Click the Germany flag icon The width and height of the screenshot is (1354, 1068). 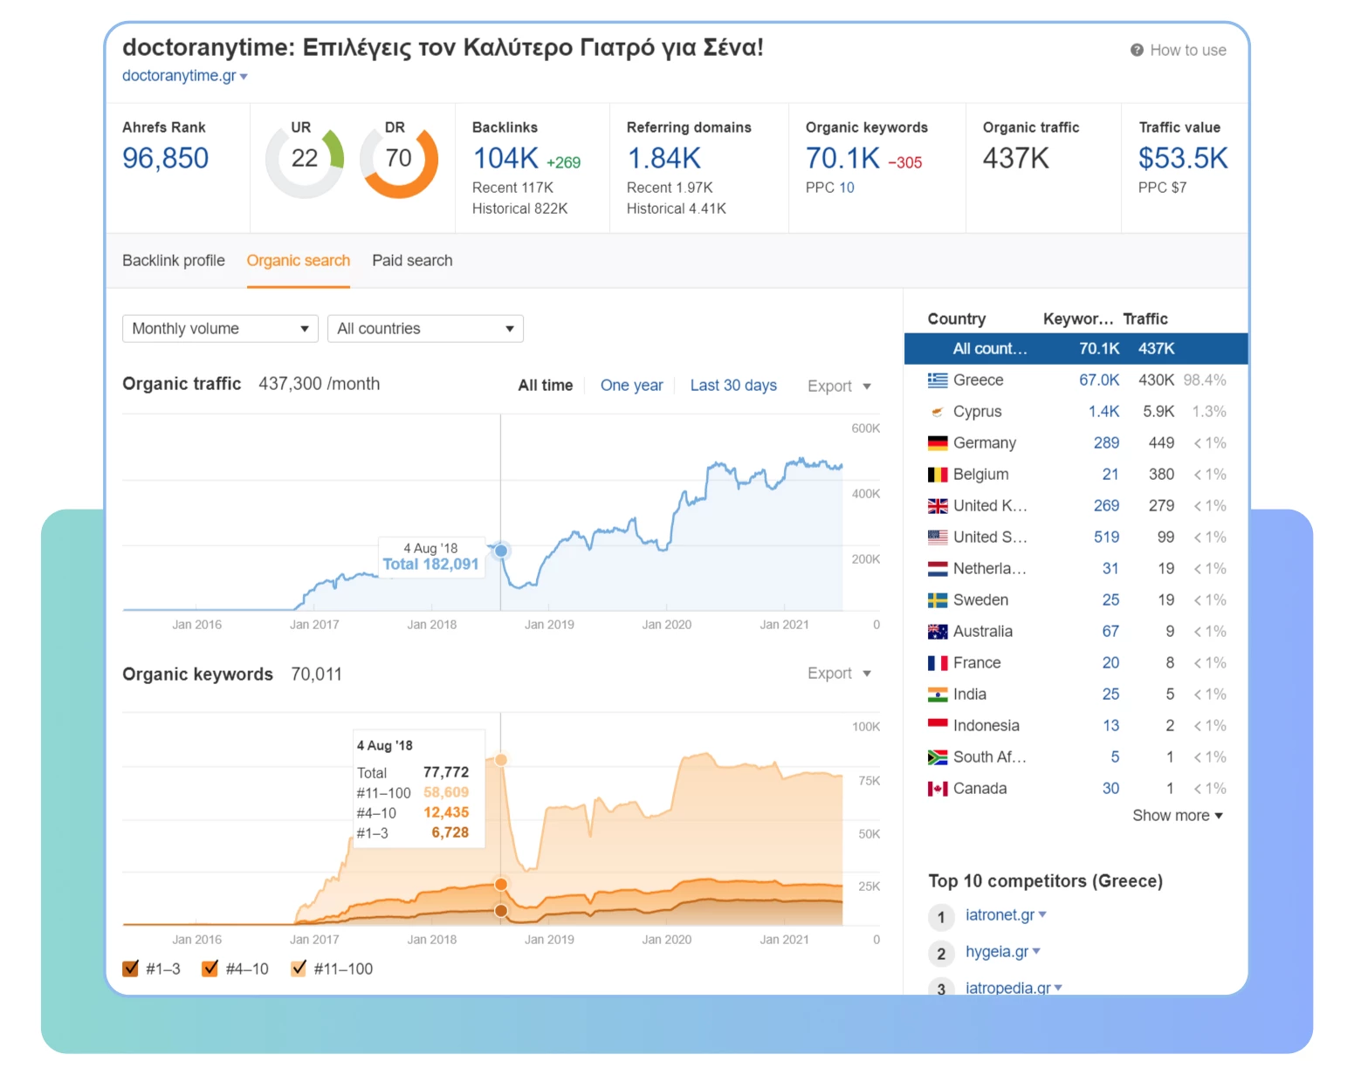[x=938, y=443]
